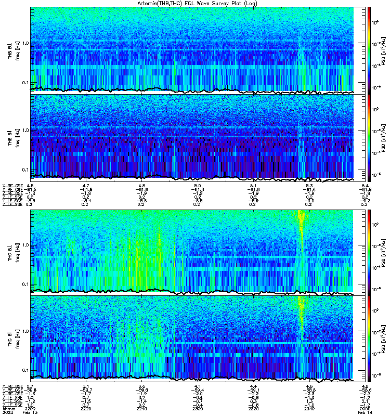
Task: Click the plot title 'Artemis(THB,THC) FGL Wave Survey Plot (Log)'
Action: coord(197,3)
